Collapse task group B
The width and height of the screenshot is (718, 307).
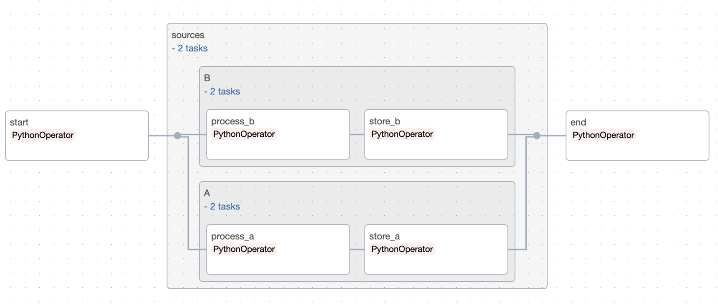[x=207, y=78]
